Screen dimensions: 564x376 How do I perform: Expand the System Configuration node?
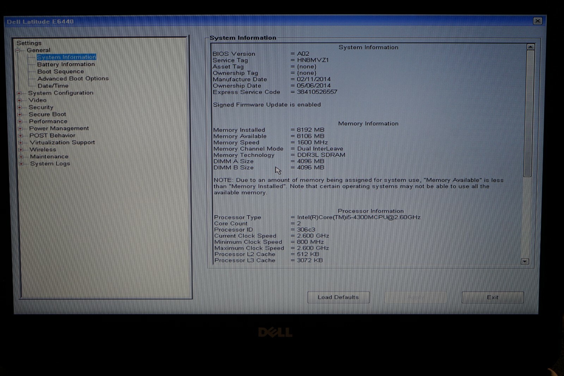(19, 93)
